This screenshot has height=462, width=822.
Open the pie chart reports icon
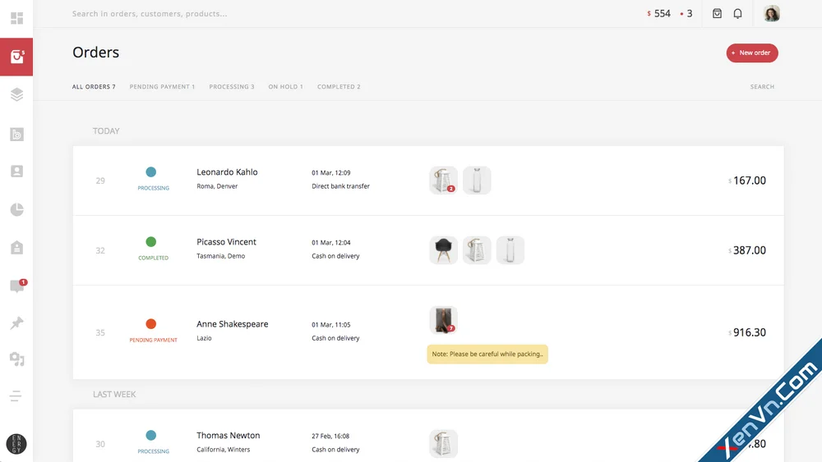point(16,209)
